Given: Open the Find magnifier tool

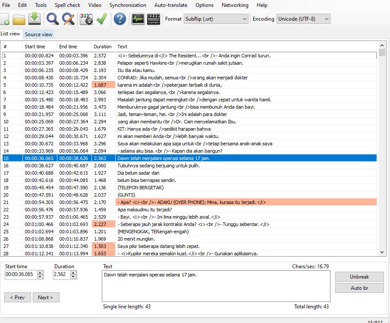Looking at the screenshot, I should 53,19.
